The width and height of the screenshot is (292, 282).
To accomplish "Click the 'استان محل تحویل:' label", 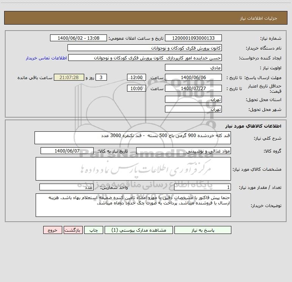I will click(264, 100).
